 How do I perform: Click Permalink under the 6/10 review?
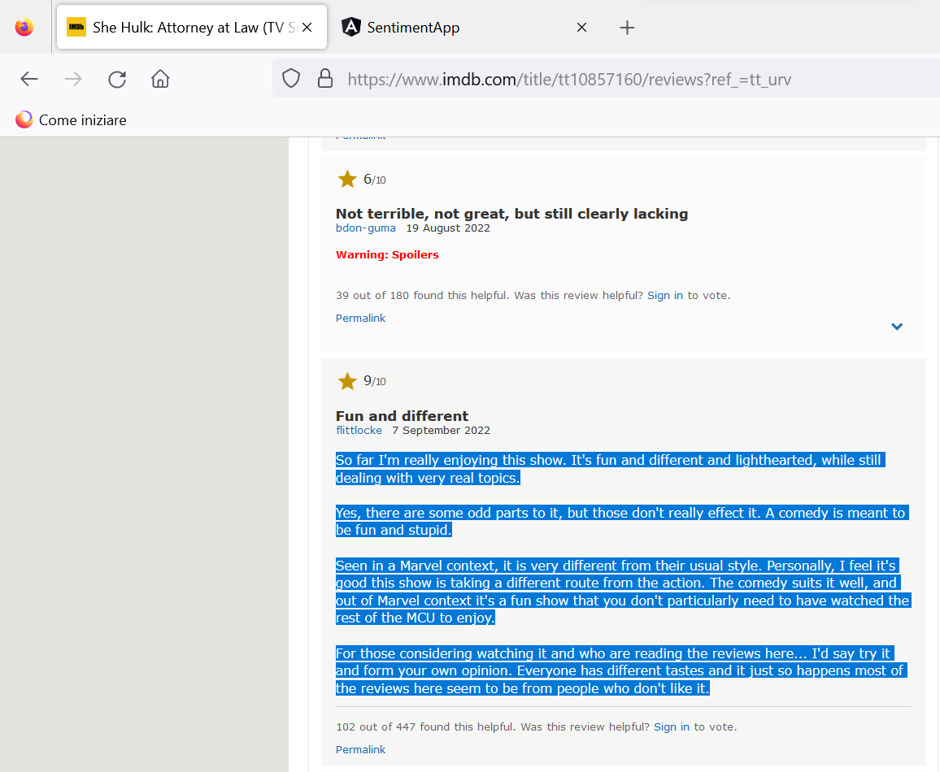[x=360, y=319]
